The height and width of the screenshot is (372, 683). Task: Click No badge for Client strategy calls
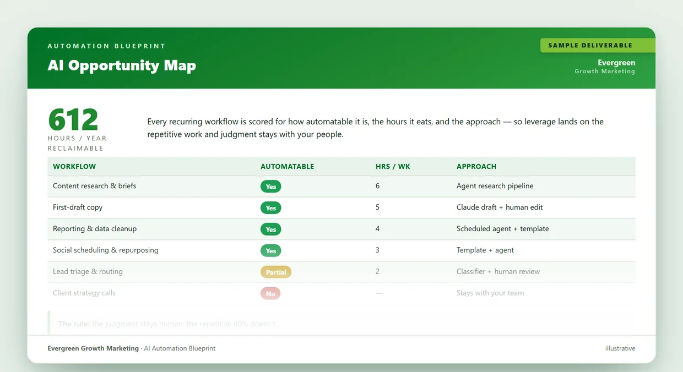tap(270, 294)
